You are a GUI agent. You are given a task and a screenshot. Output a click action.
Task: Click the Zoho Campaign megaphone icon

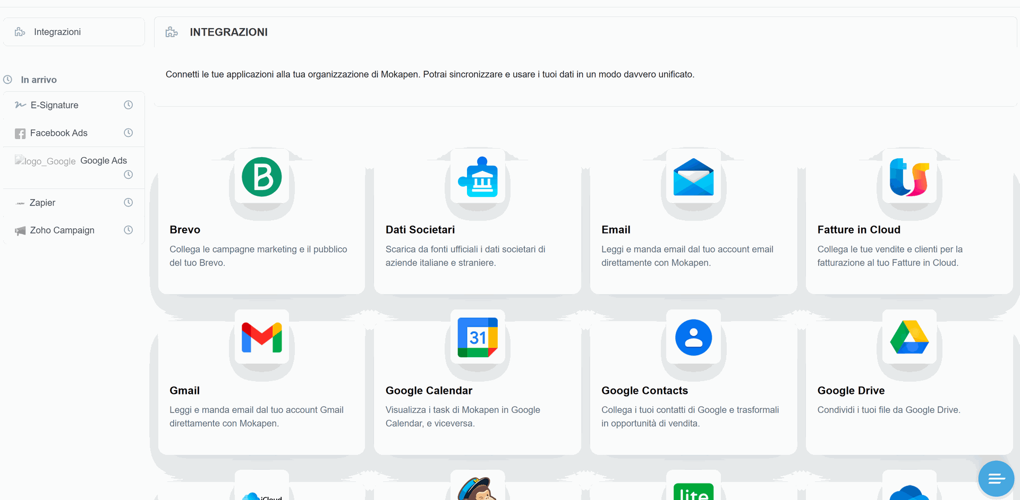point(20,231)
